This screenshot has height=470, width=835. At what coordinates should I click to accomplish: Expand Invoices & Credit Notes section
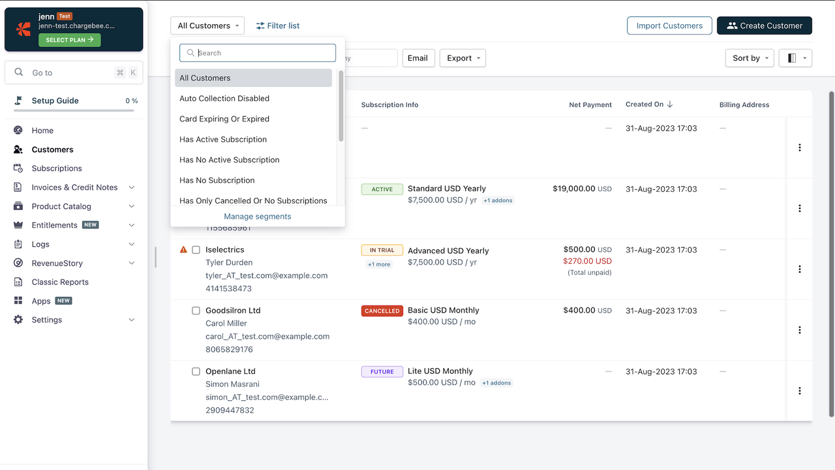point(132,187)
